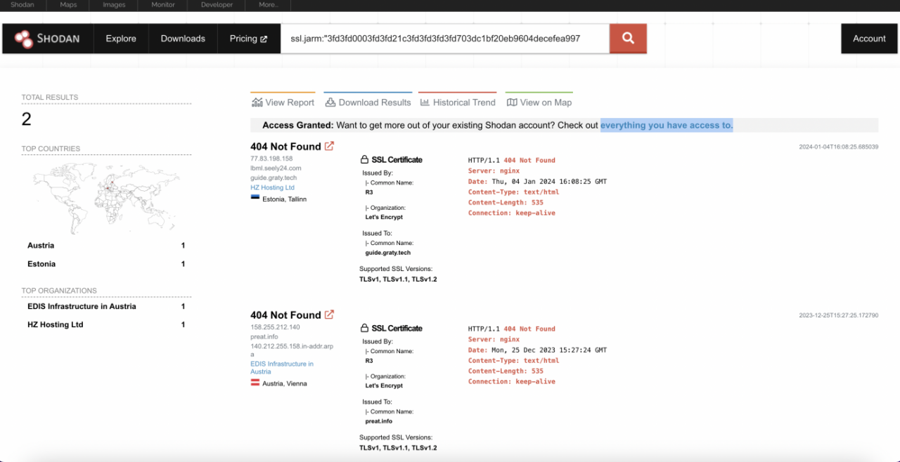Click the Estonia flag icon

pyautogui.click(x=255, y=199)
